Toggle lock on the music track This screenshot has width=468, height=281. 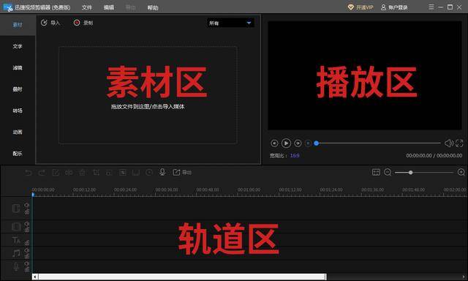point(27,256)
